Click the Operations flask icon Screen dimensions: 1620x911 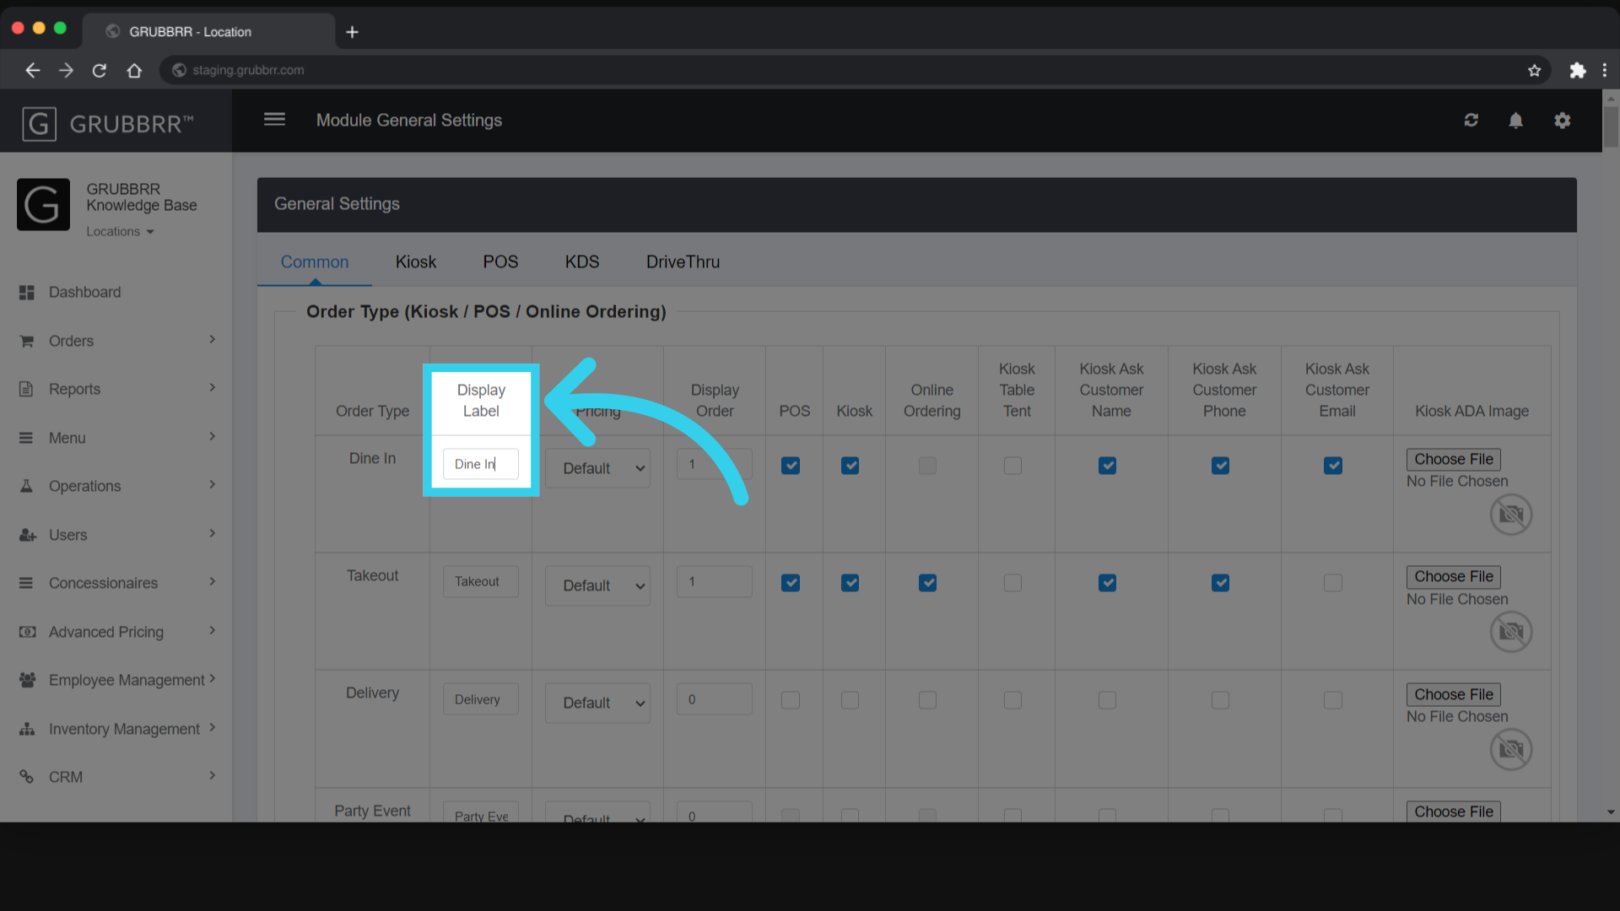pyautogui.click(x=27, y=486)
